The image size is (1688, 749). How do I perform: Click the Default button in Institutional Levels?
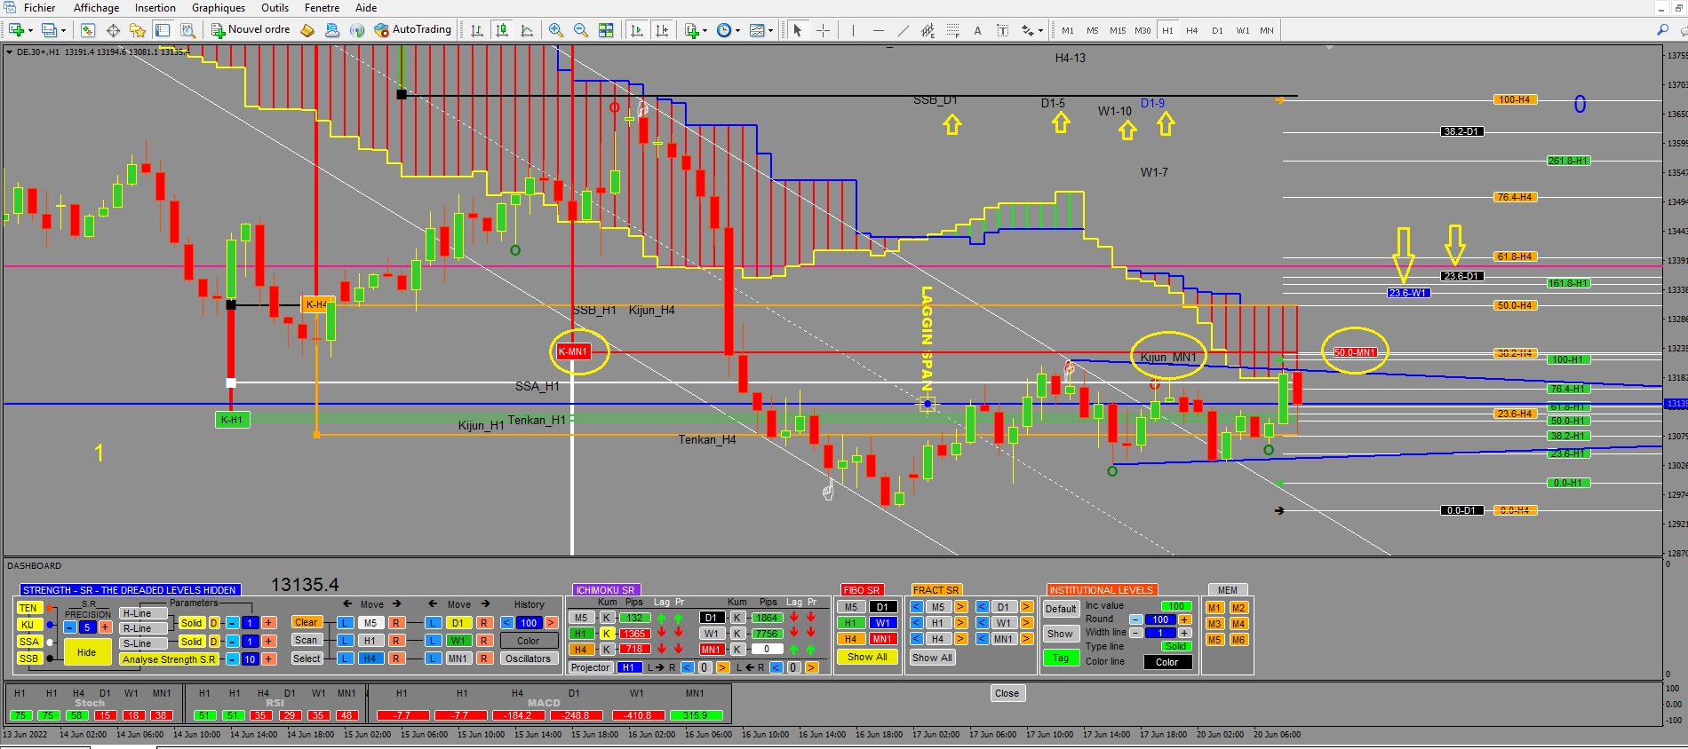(1061, 609)
